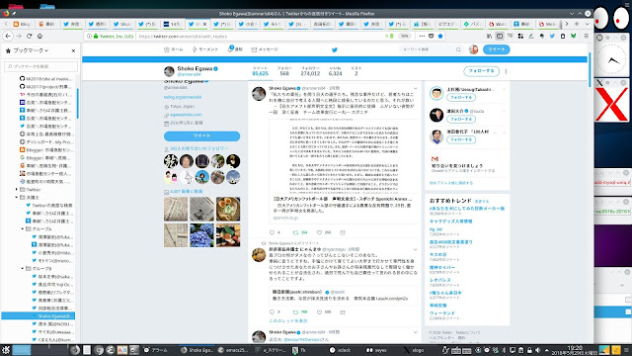The height and width of the screenshot is (356, 632).
Task: Click the tweet-to button under profile info
Action: [201, 136]
